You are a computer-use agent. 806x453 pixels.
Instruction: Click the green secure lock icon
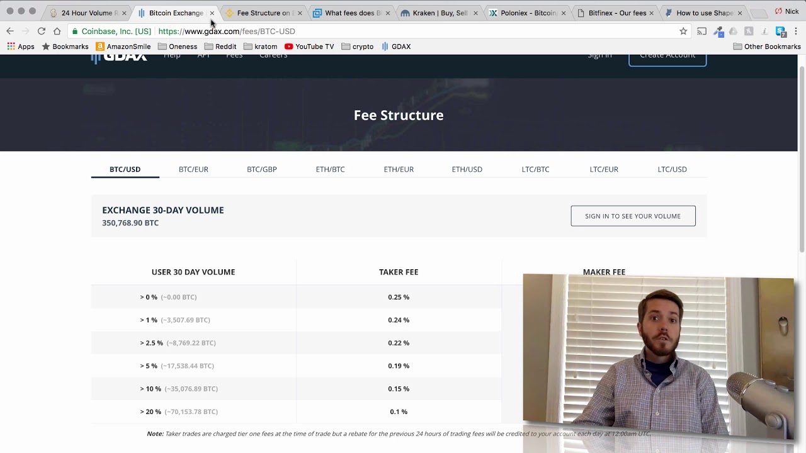(75, 31)
